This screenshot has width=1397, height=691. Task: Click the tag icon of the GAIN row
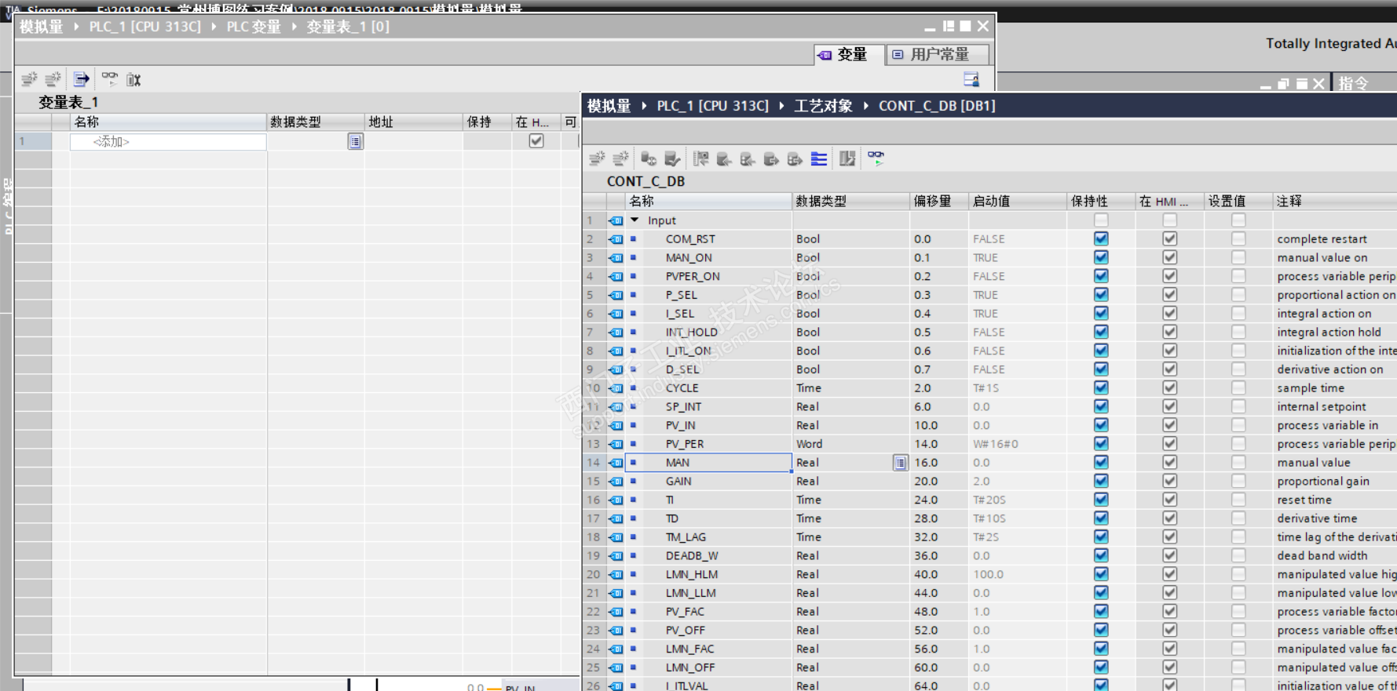click(x=616, y=482)
